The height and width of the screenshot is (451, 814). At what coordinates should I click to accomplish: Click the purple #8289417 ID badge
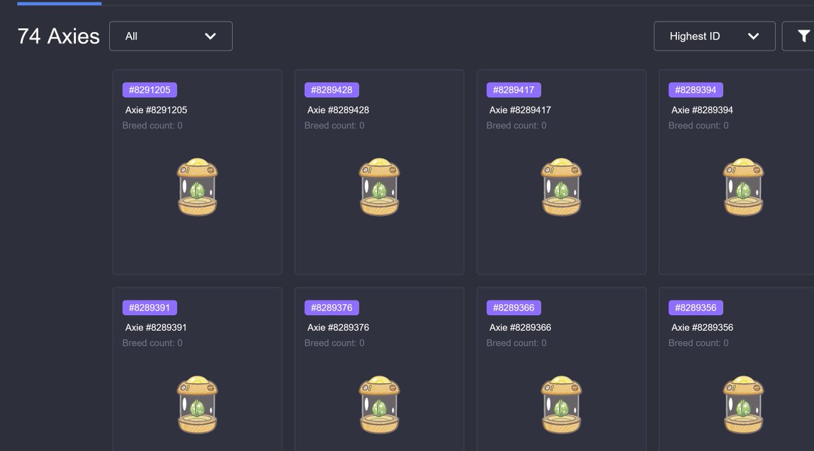coord(513,90)
